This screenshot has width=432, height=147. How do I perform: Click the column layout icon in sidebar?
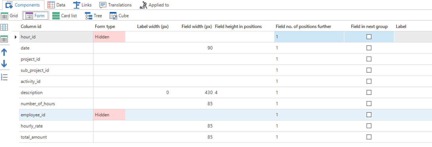click(x=4, y=27)
